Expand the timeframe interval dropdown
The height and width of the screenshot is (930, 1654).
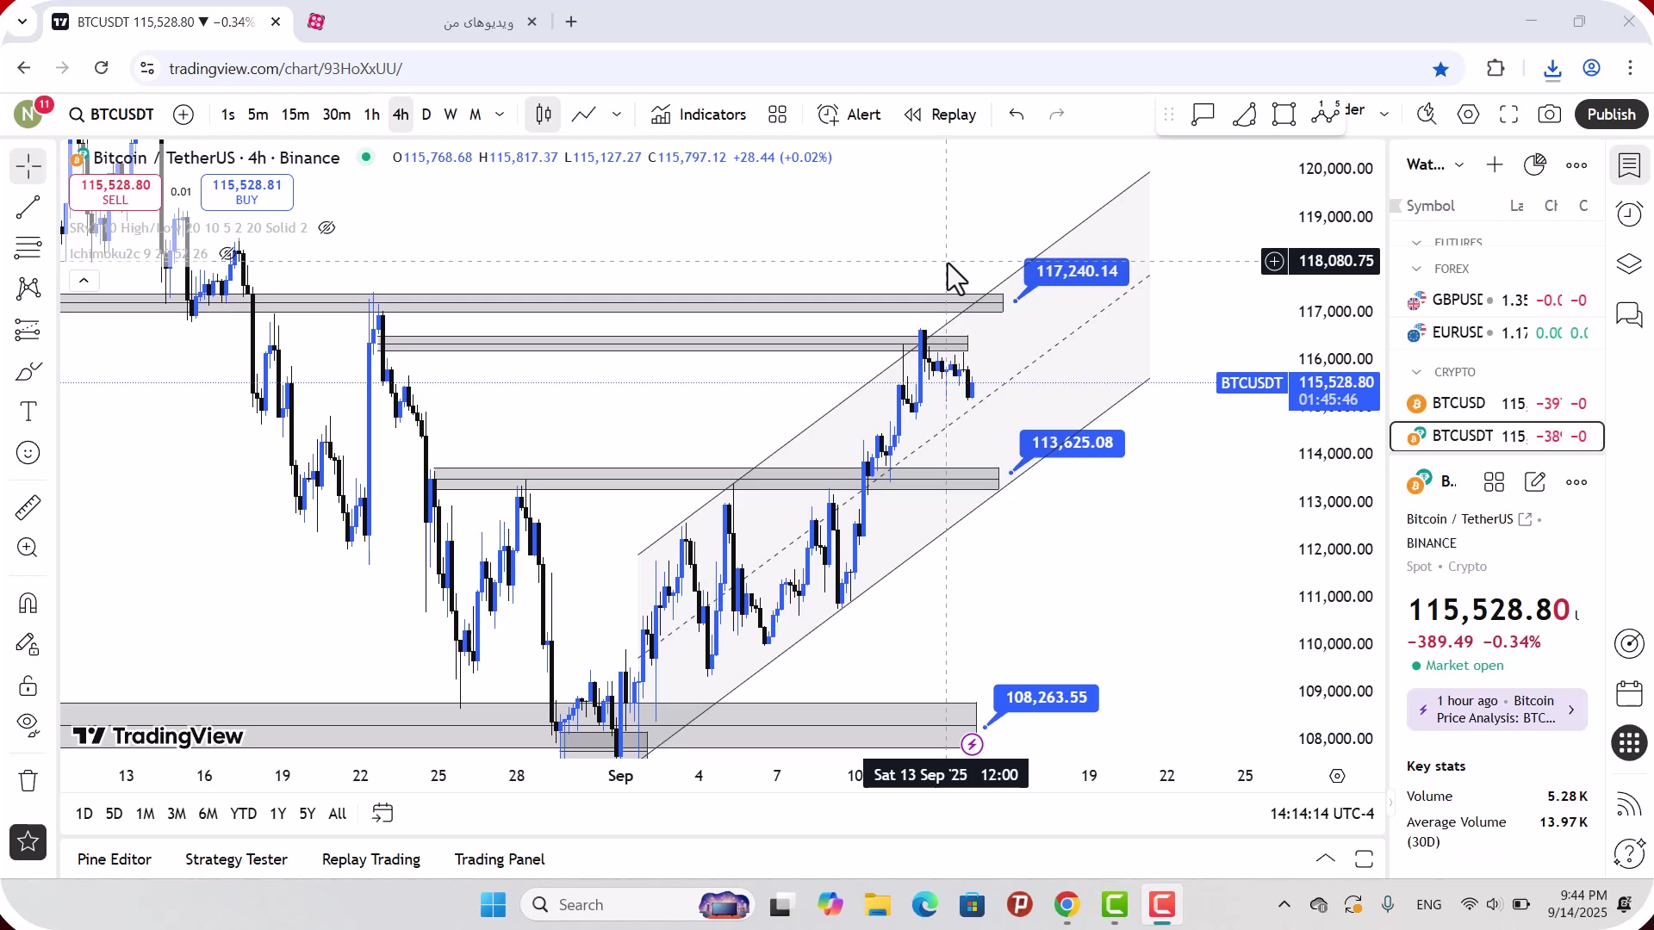[500, 115]
